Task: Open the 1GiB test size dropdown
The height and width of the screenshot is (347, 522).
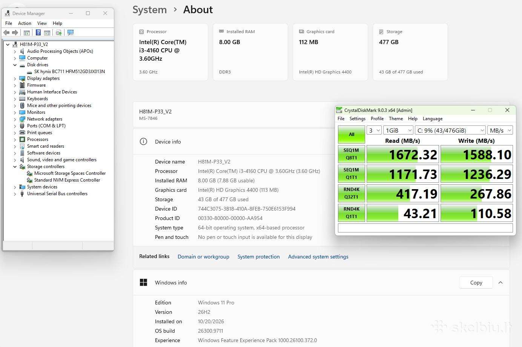Action: tap(398, 130)
